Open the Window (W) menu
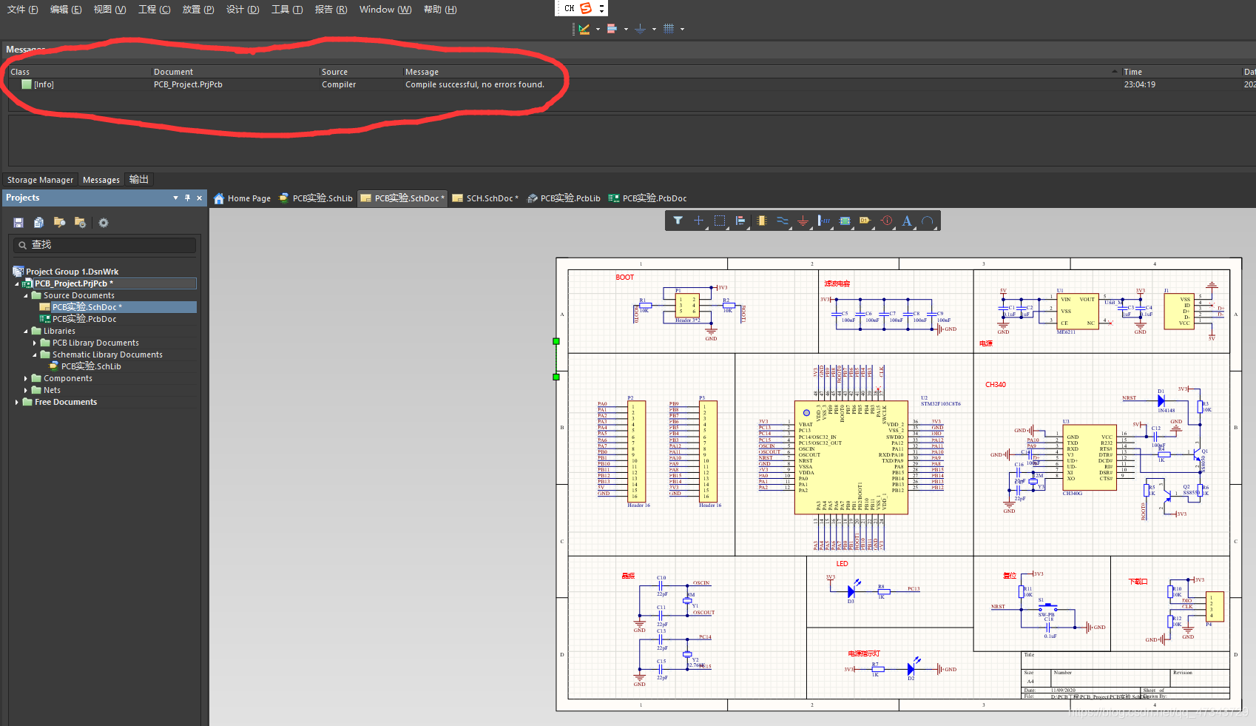The width and height of the screenshot is (1256, 726). pos(385,10)
